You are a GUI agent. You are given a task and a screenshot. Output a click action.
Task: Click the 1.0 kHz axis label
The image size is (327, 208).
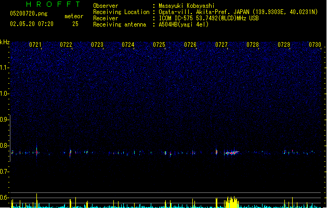pyautogui.click(x=4, y=94)
